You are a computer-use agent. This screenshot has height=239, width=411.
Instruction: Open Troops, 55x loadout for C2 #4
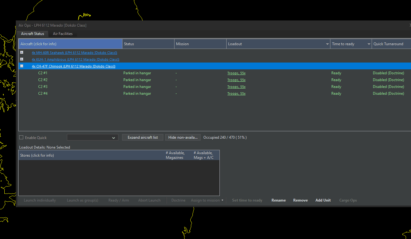click(x=236, y=93)
